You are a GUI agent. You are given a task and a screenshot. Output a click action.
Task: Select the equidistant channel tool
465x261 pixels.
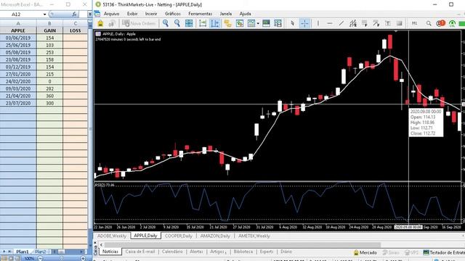coord(353,23)
